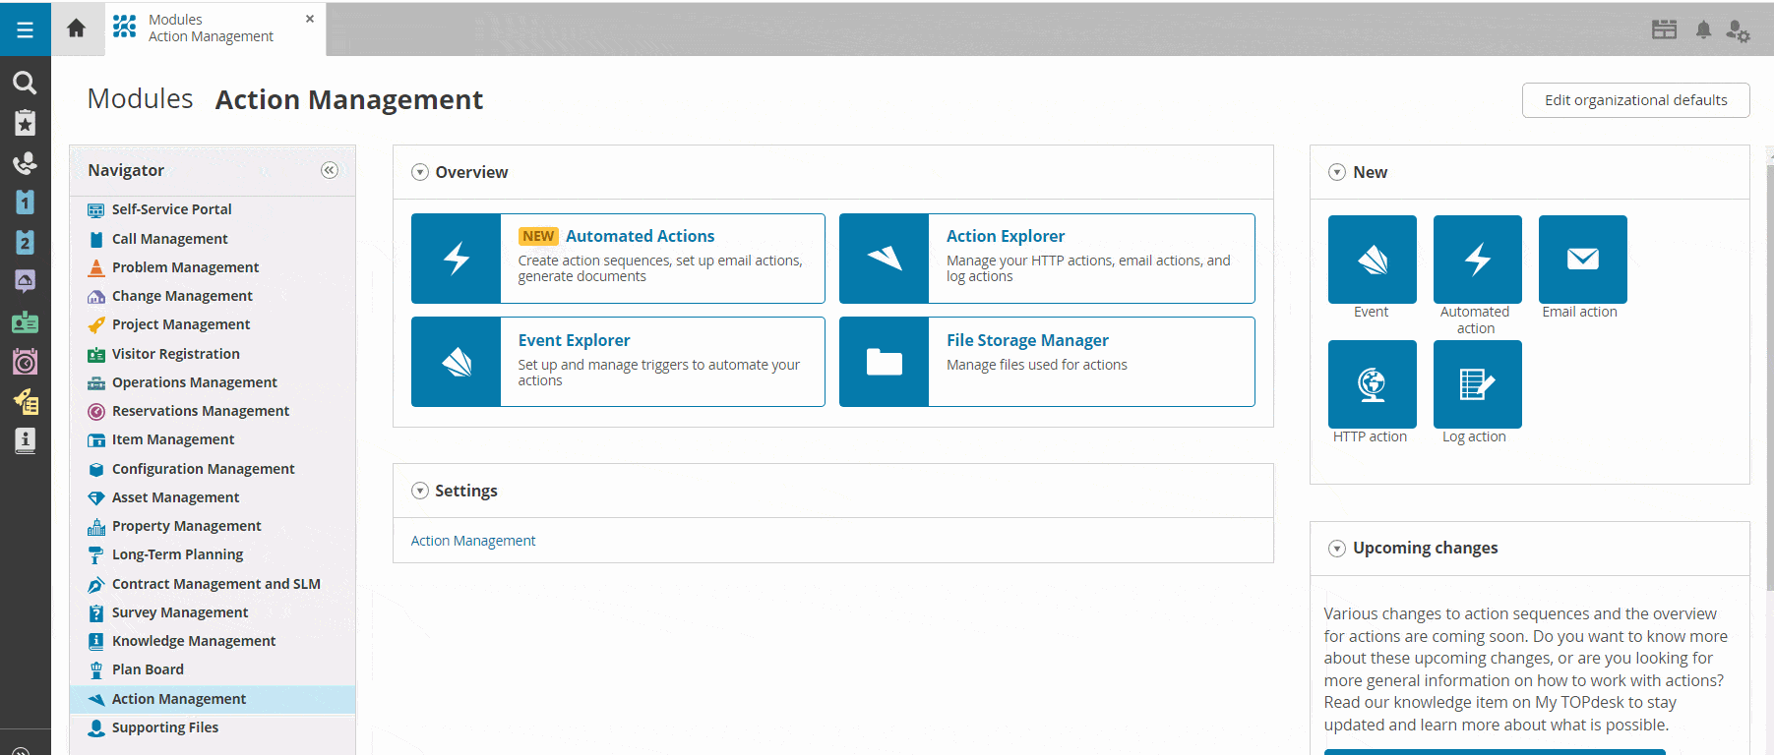Collapse the Overview section
Viewport: 1774px width, 755px height.
coord(420,172)
